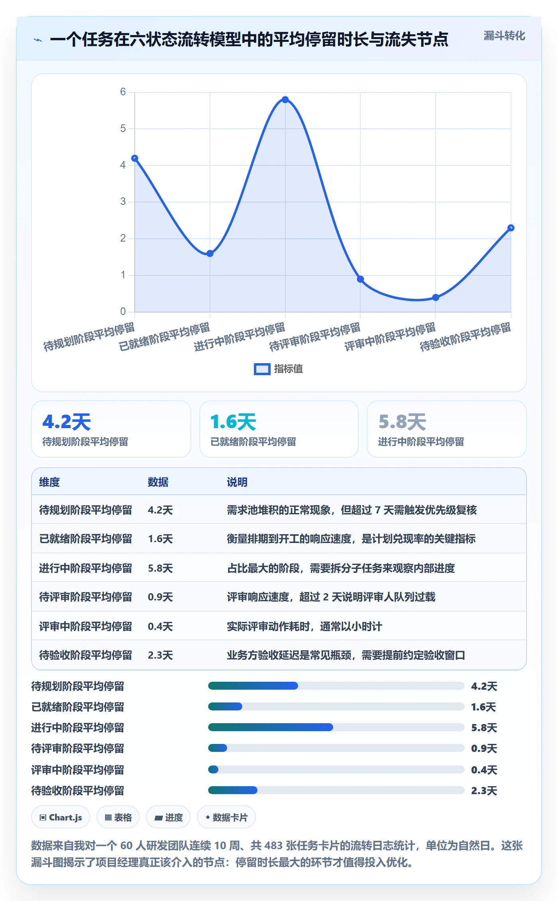558x901 pixels.
Task: Select the 表格 chip
Action: tap(118, 817)
